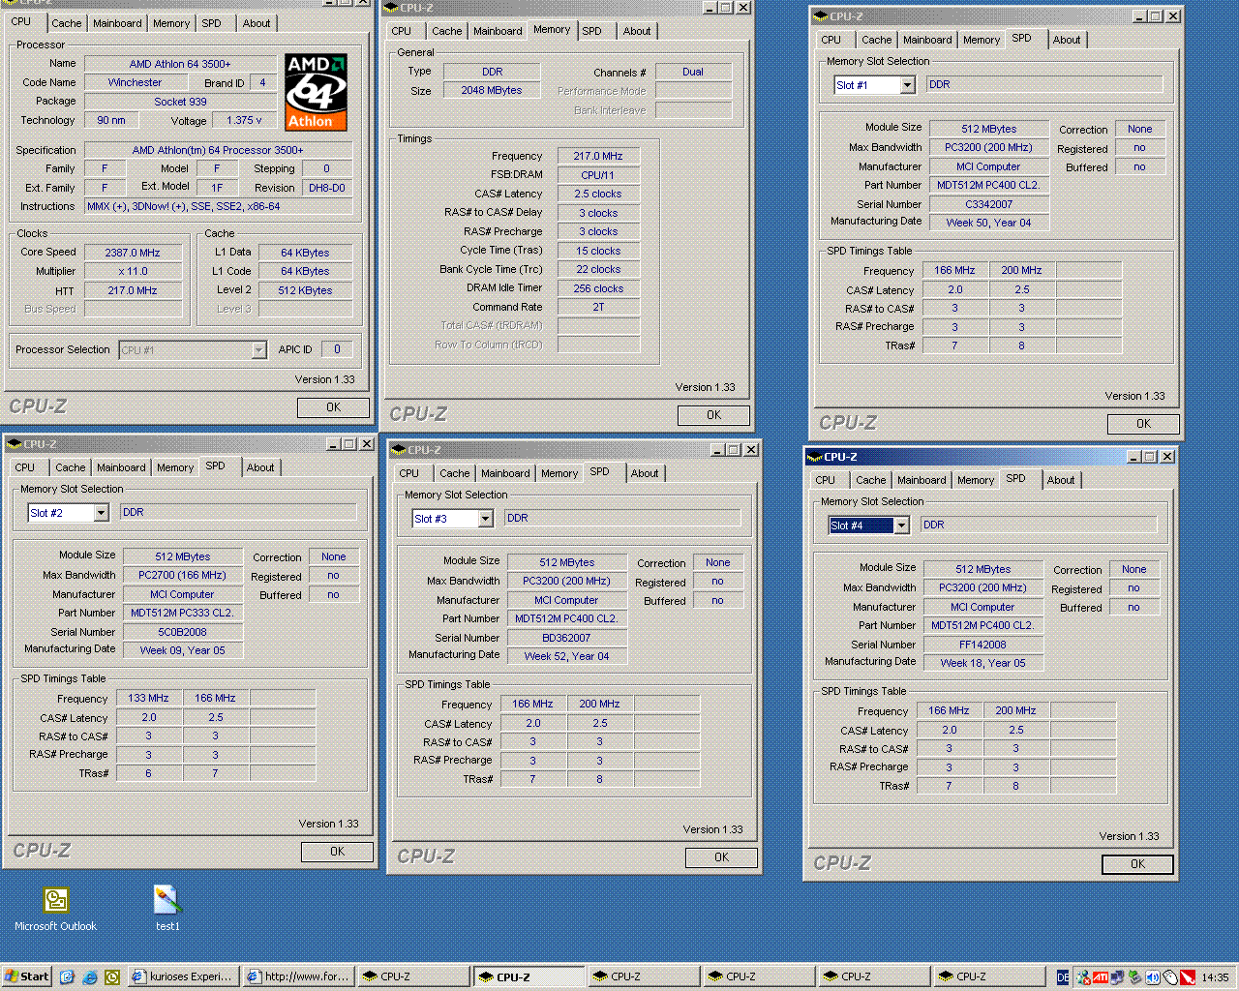Click the volume speaker tray icon
Image resolution: width=1239 pixels, height=991 pixels.
point(1152,977)
